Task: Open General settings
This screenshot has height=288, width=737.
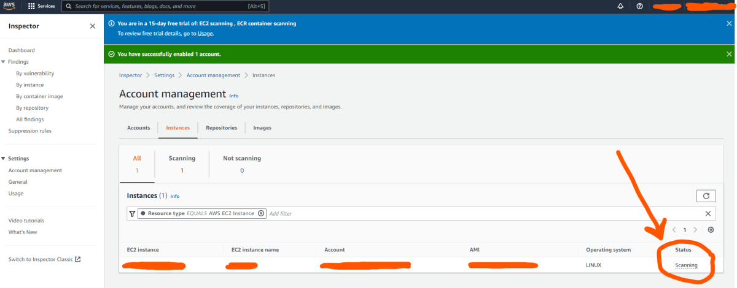Action: 18,182
